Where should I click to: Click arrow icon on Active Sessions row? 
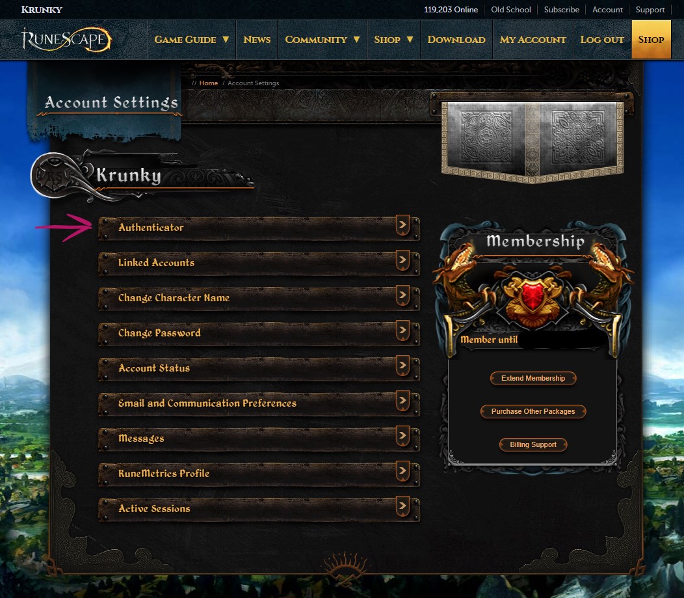pyautogui.click(x=402, y=506)
